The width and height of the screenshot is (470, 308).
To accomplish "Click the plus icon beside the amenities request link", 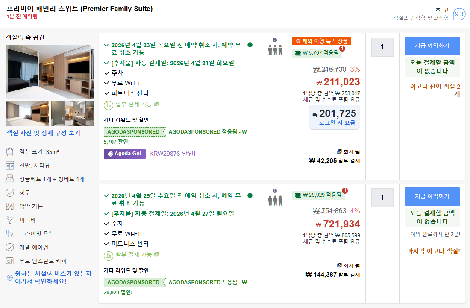I will pos(10,278).
